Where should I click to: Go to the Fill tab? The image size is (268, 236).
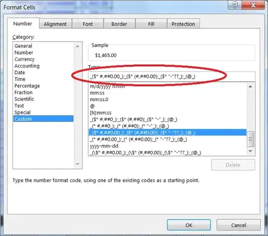click(x=151, y=24)
